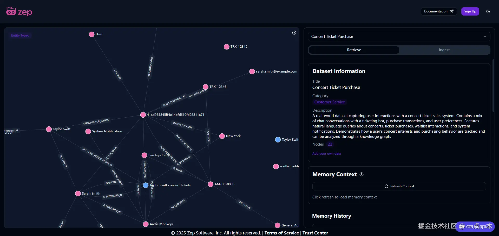Click the right panel scrollbar

point(493,85)
